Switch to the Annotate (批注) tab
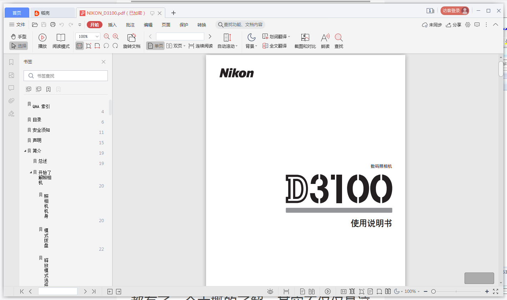 click(x=130, y=25)
